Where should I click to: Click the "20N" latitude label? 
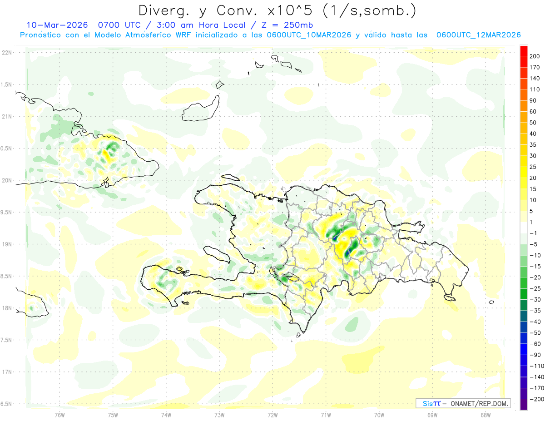[x=7, y=180]
